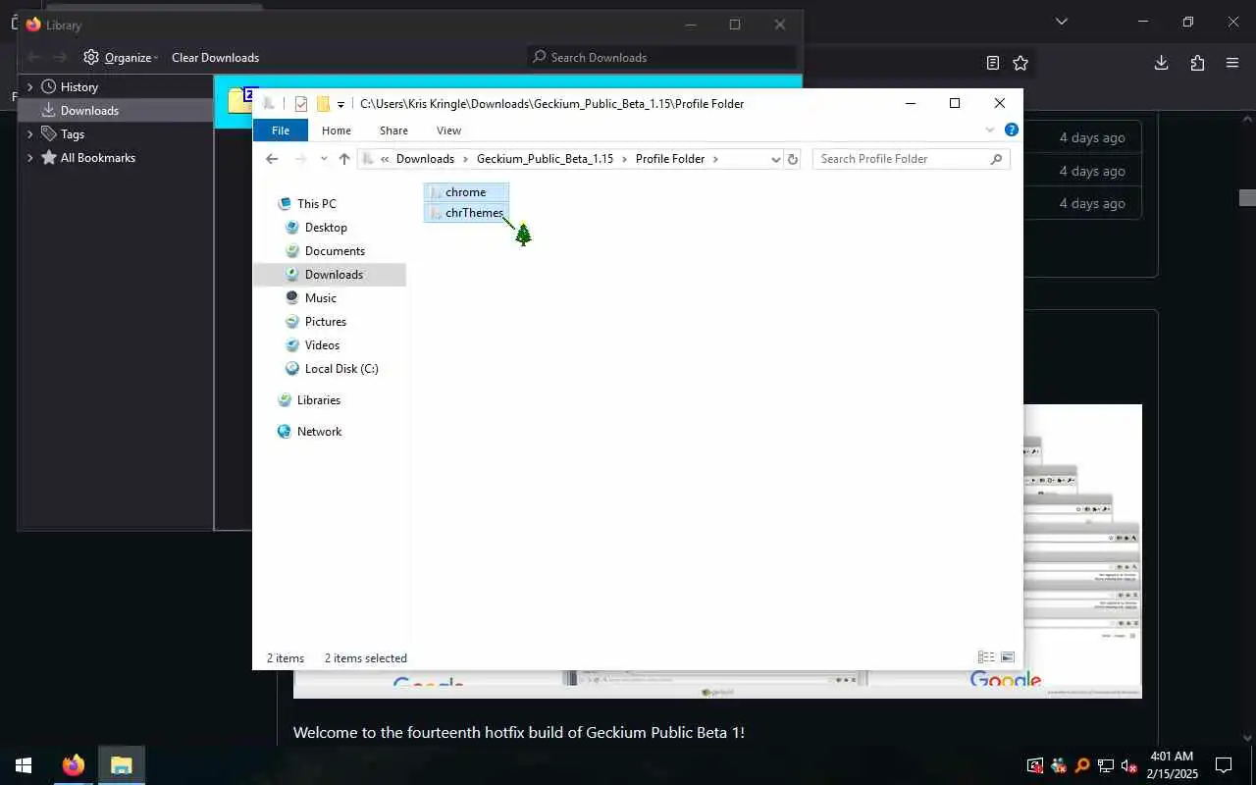Go up one folder level in Explorer

[x=343, y=159]
